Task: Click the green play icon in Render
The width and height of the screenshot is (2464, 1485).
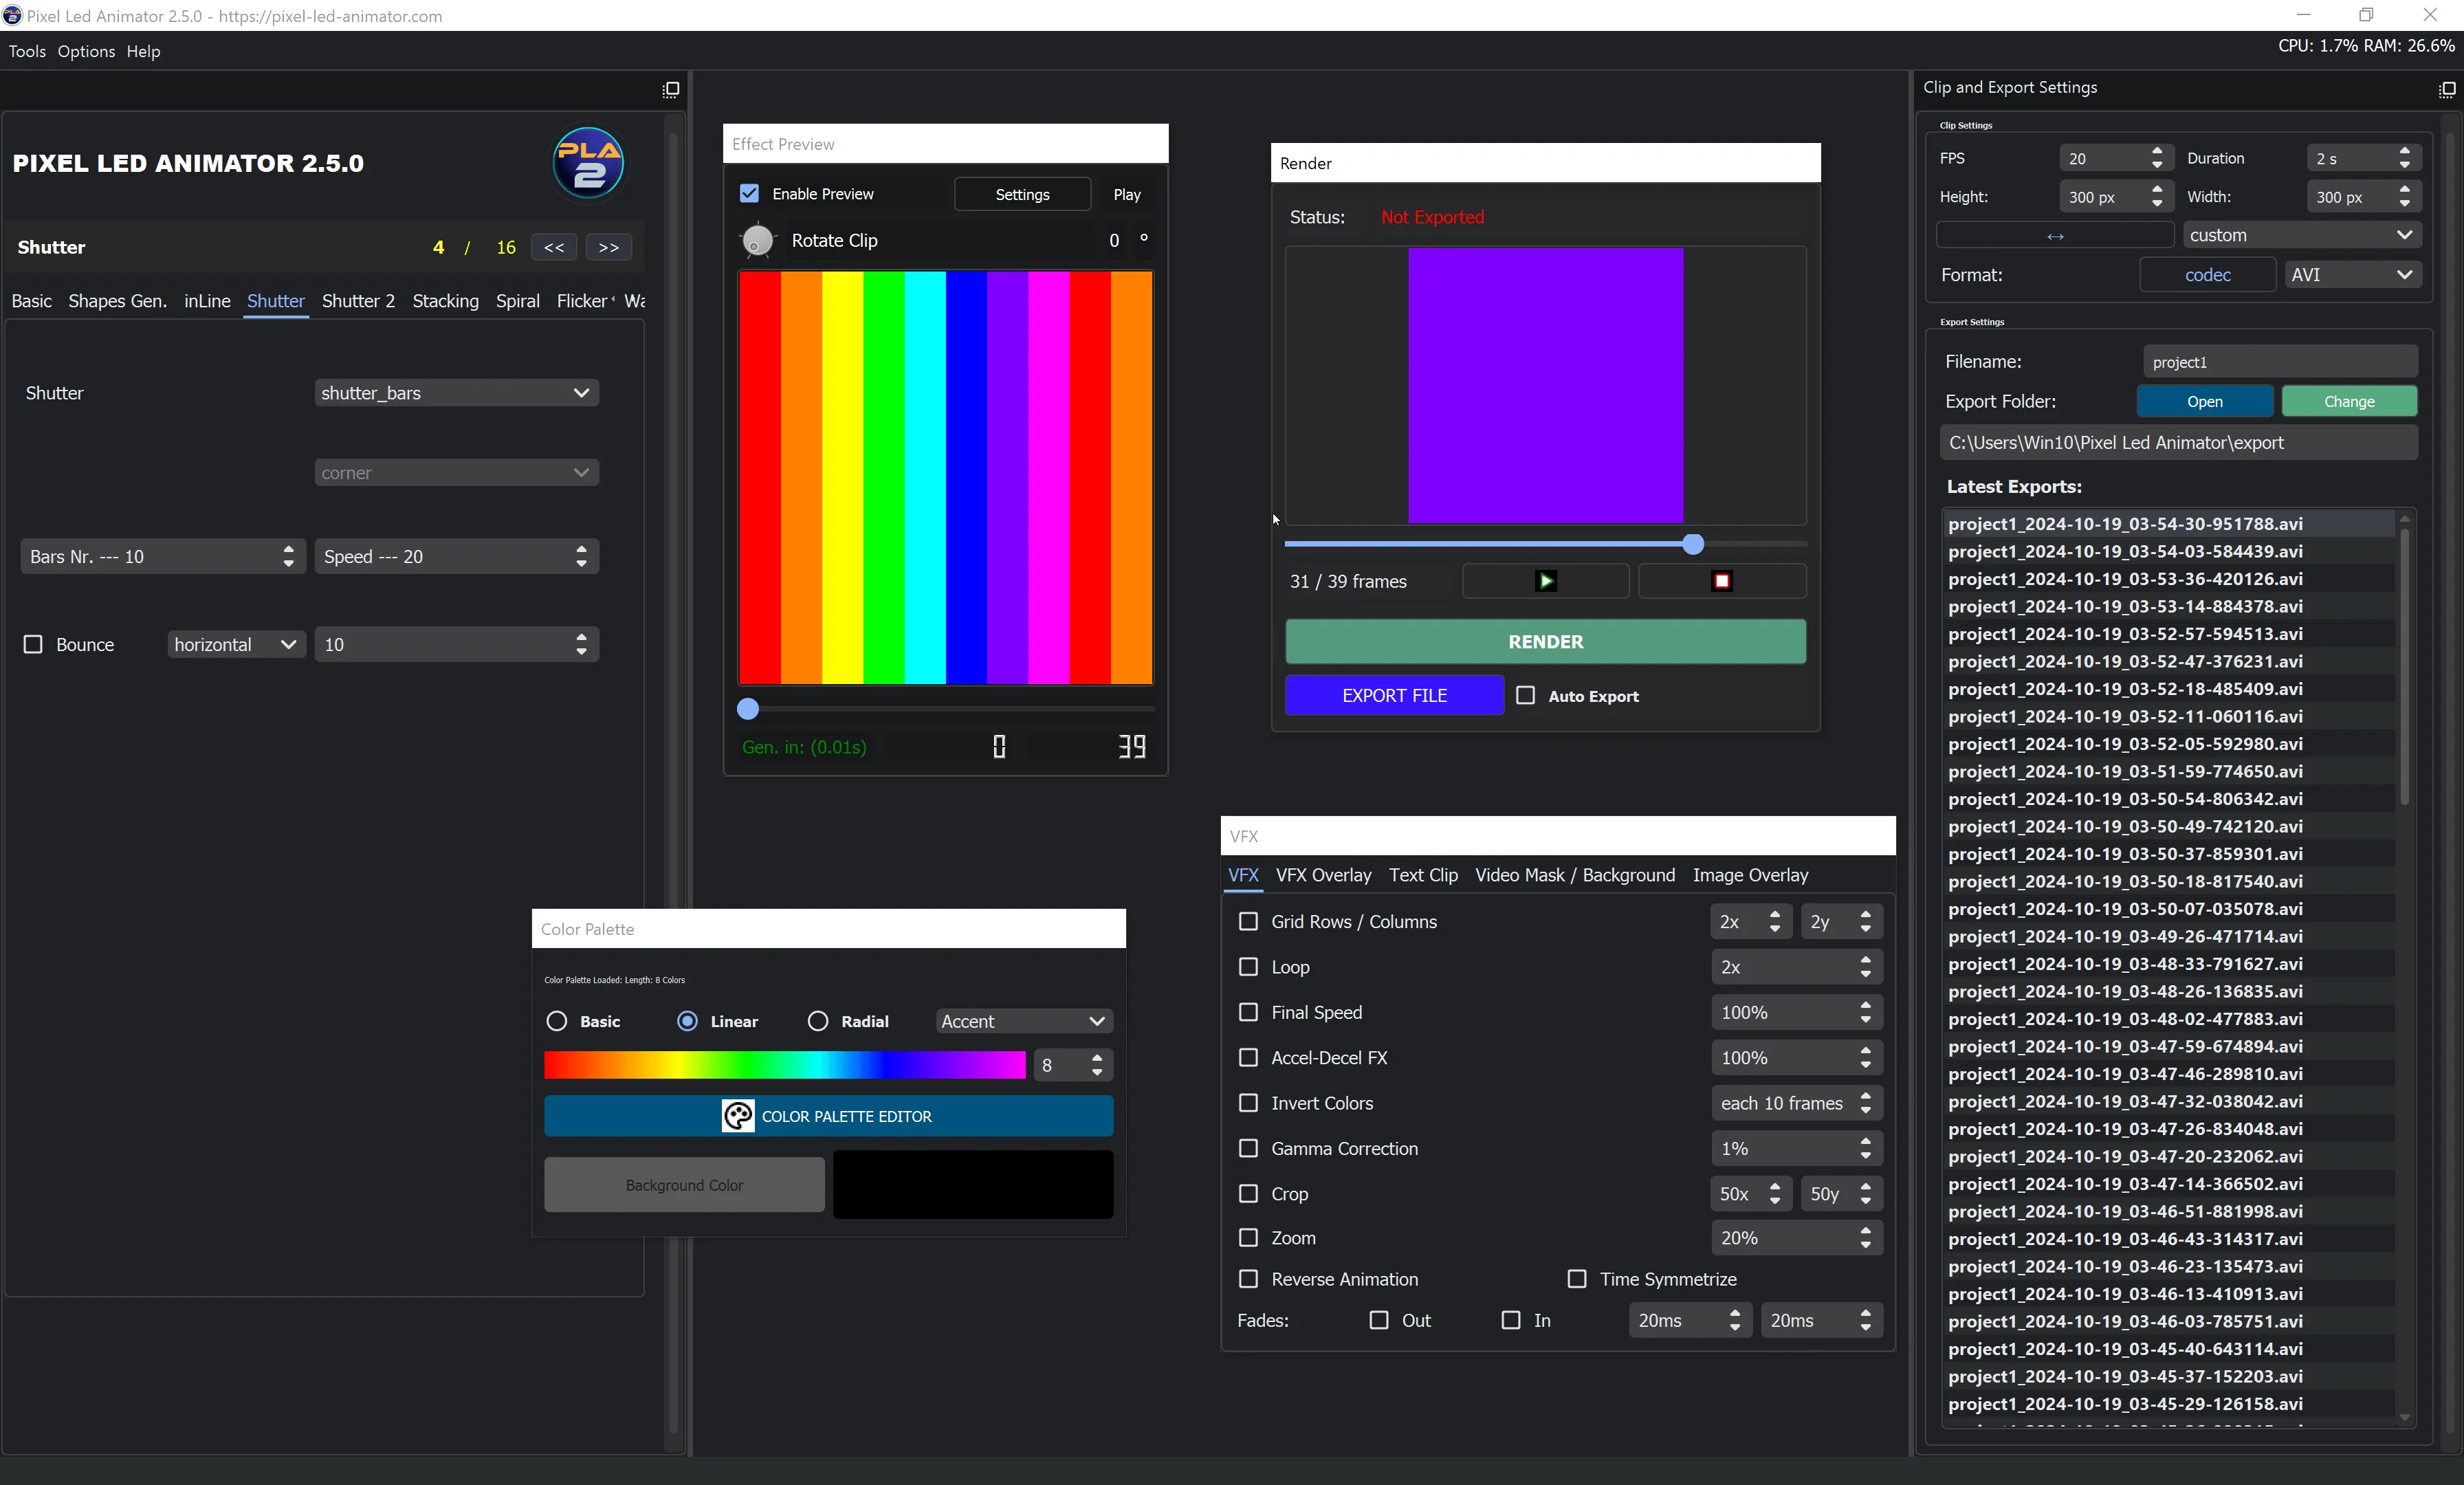Action: click(1545, 581)
